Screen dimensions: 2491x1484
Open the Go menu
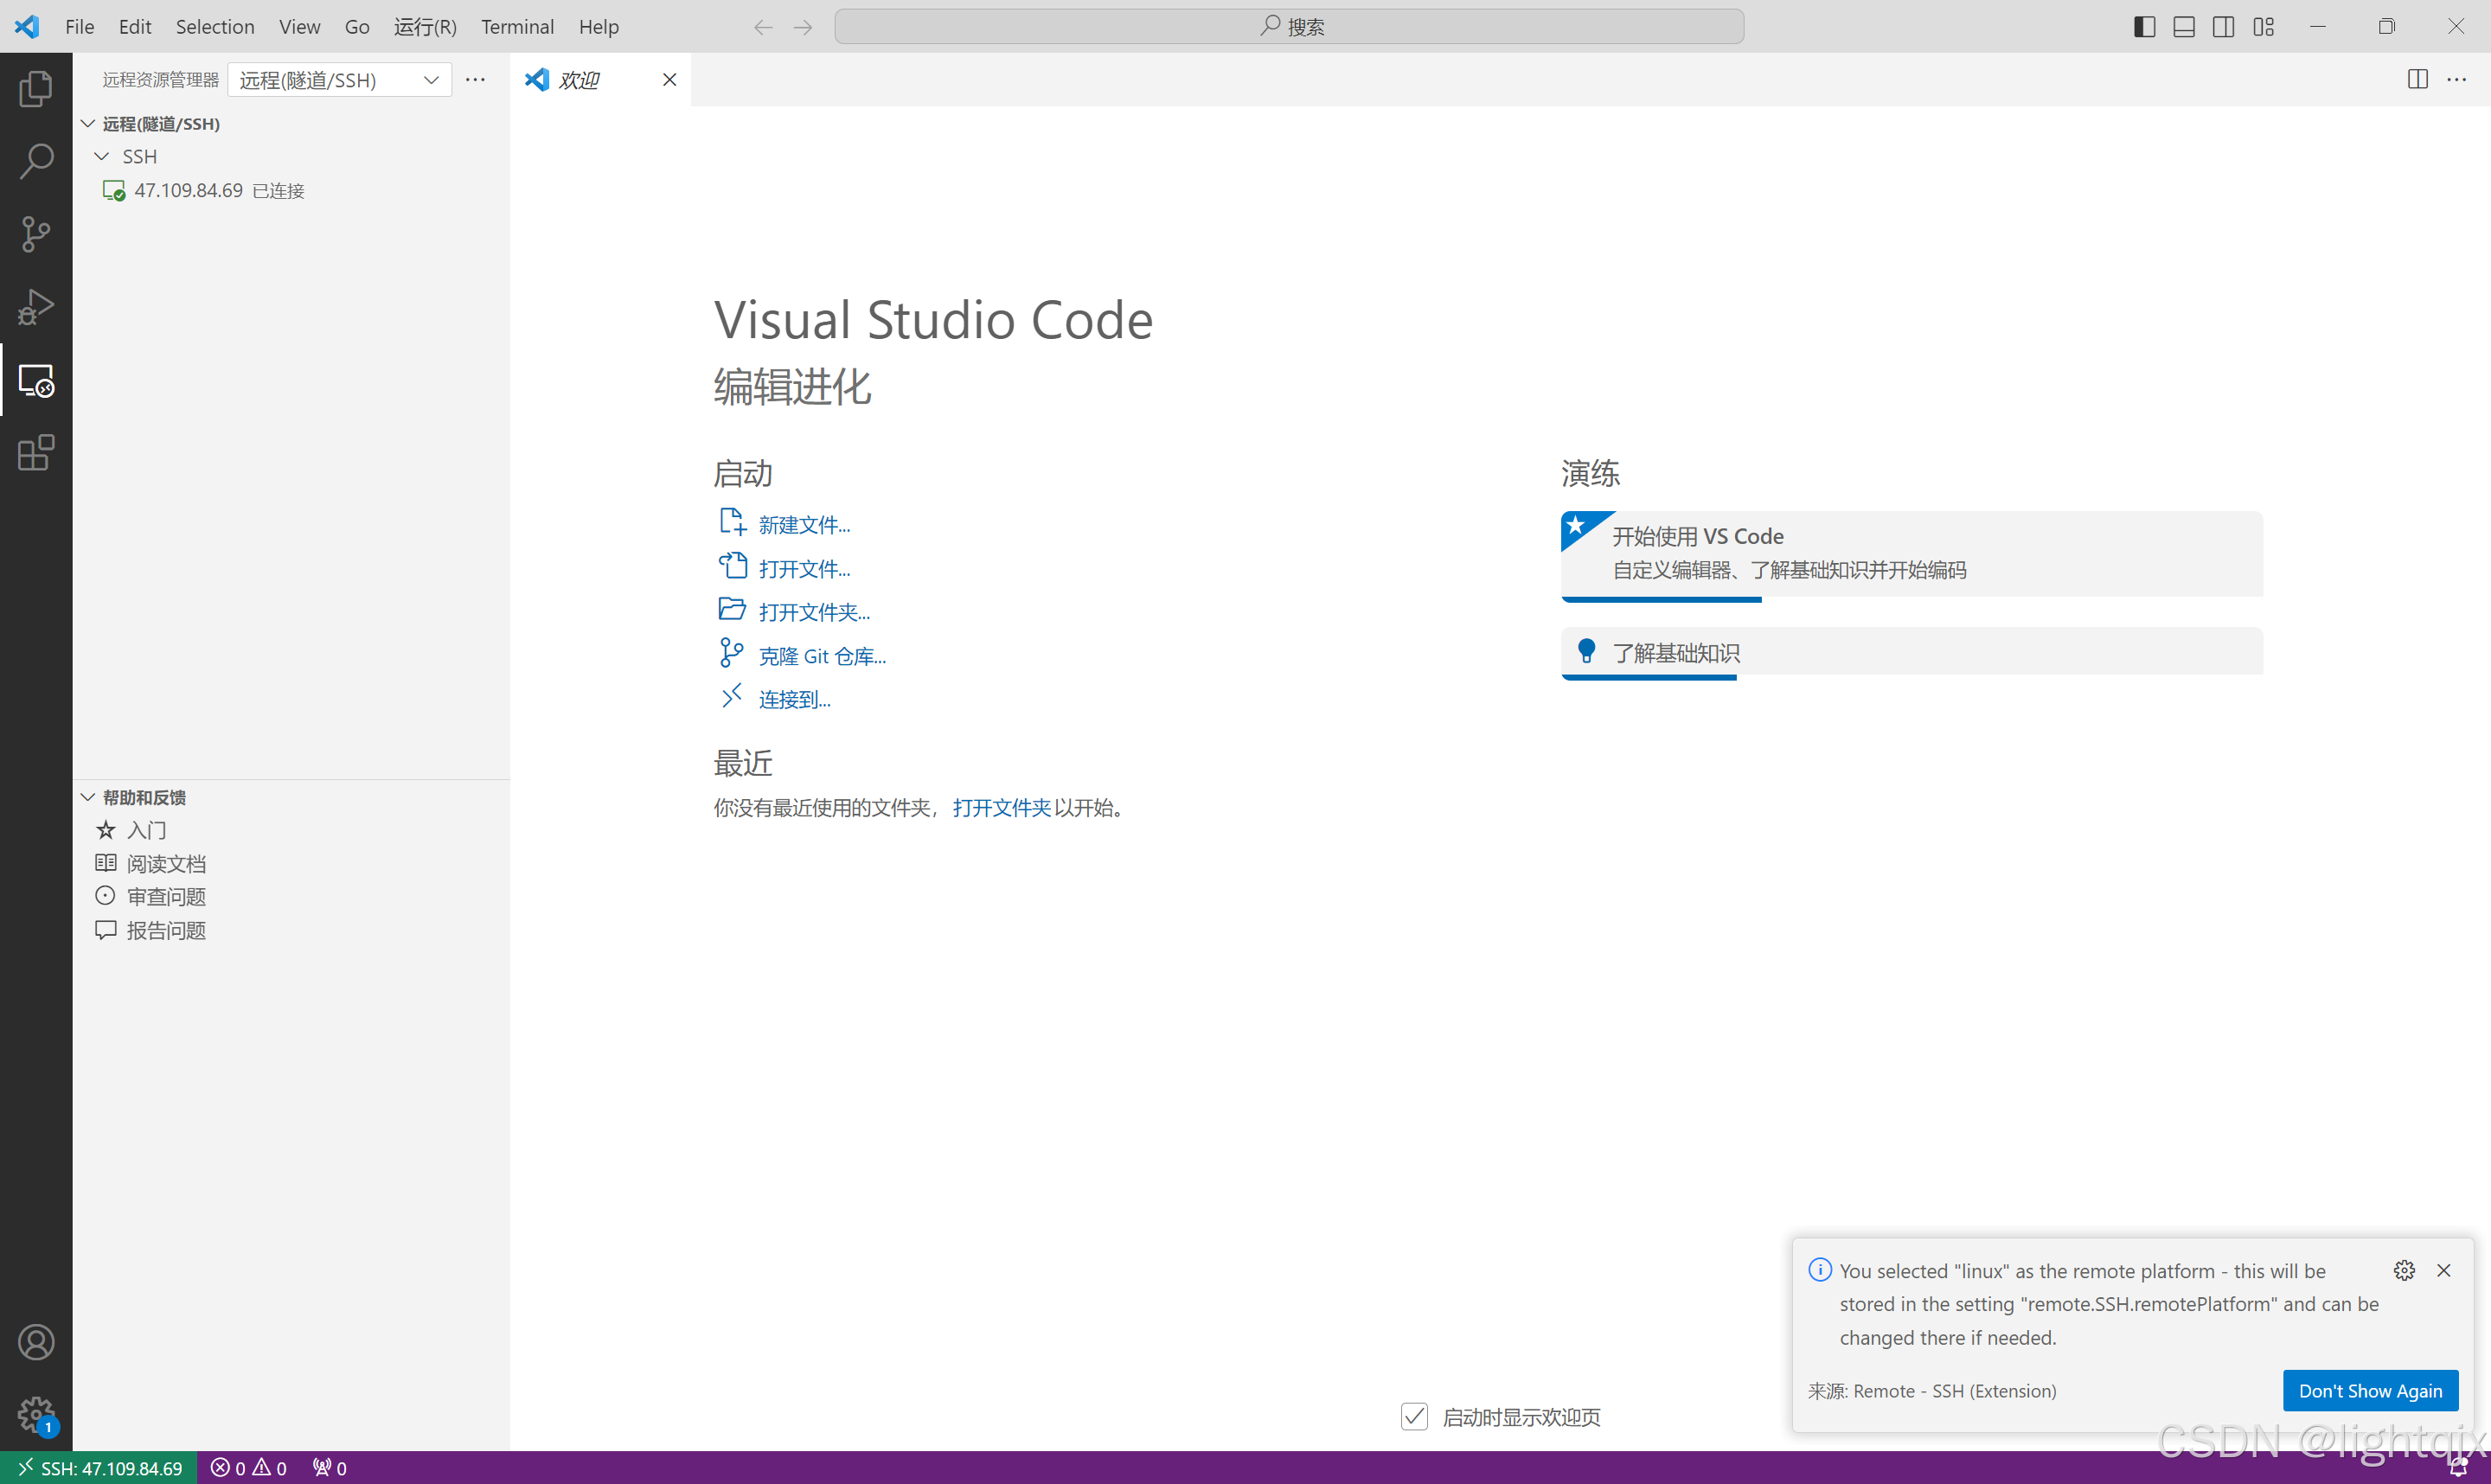[357, 27]
